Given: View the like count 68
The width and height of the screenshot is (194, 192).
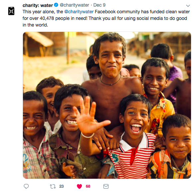Looking at the screenshot, I should 88,186.
